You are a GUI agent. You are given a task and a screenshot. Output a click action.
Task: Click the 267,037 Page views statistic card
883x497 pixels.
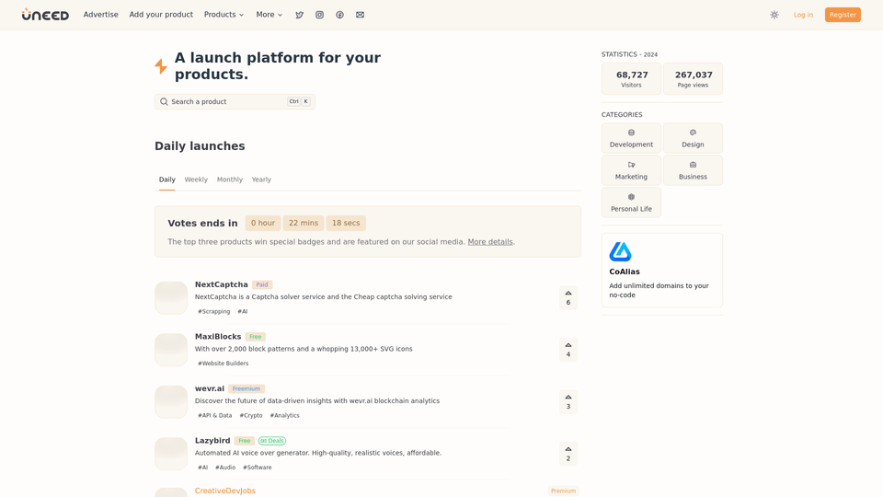(693, 79)
